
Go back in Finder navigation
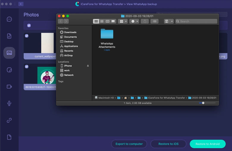[x=60, y=21]
